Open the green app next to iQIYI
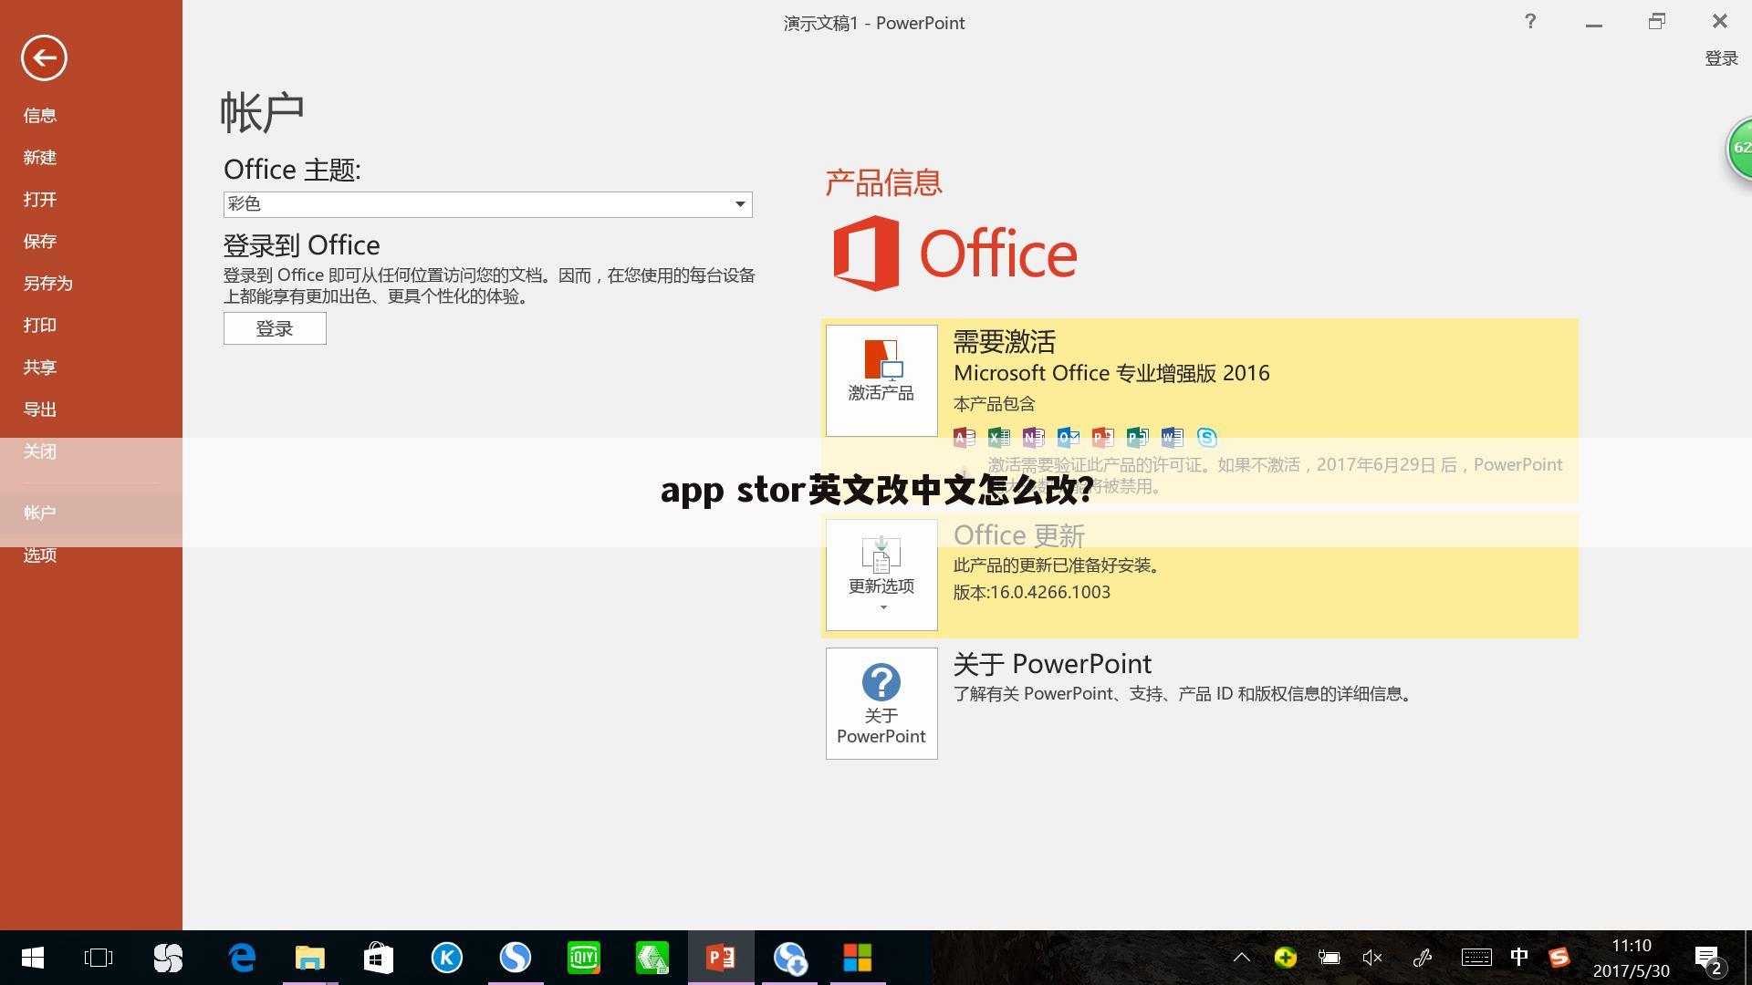 (x=652, y=958)
